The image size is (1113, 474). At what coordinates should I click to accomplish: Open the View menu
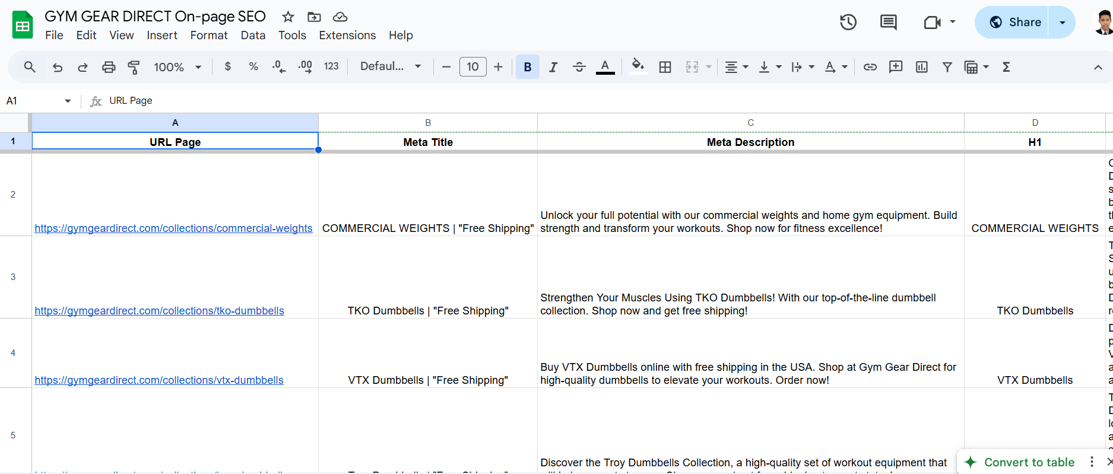[x=121, y=35]
